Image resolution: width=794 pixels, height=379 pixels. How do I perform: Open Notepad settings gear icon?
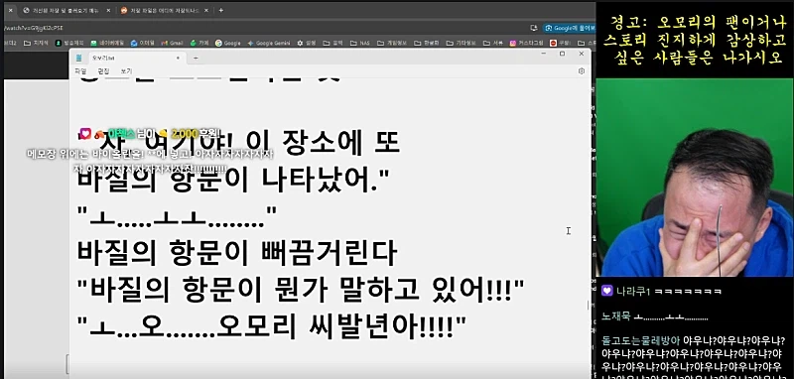[582, 71]
